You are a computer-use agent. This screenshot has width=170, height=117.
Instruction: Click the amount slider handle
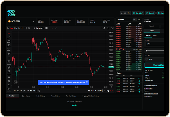(147, 51)
